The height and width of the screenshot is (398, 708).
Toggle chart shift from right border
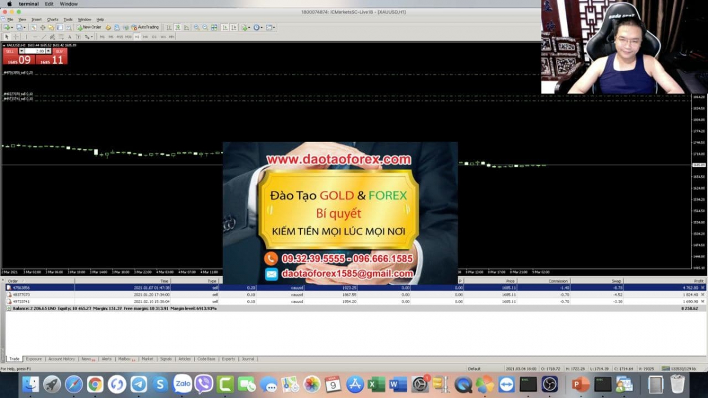pos(234,27)
